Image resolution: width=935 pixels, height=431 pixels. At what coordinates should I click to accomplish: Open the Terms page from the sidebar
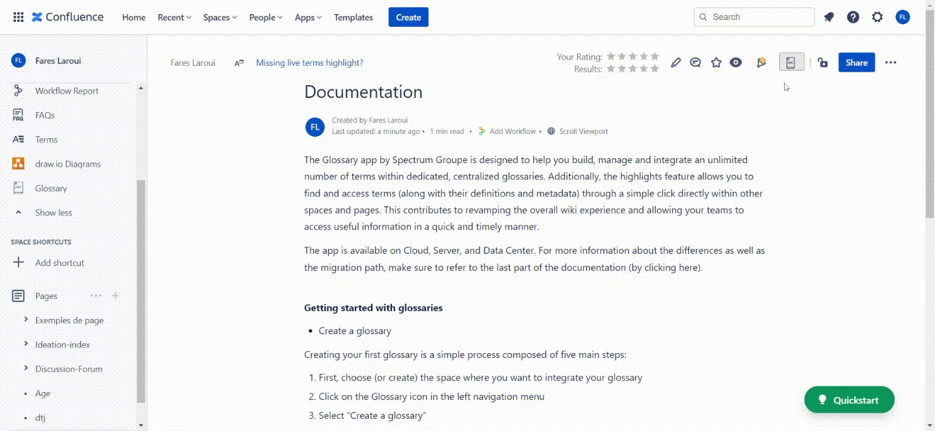pyautogui.click(x=46, y=139)
